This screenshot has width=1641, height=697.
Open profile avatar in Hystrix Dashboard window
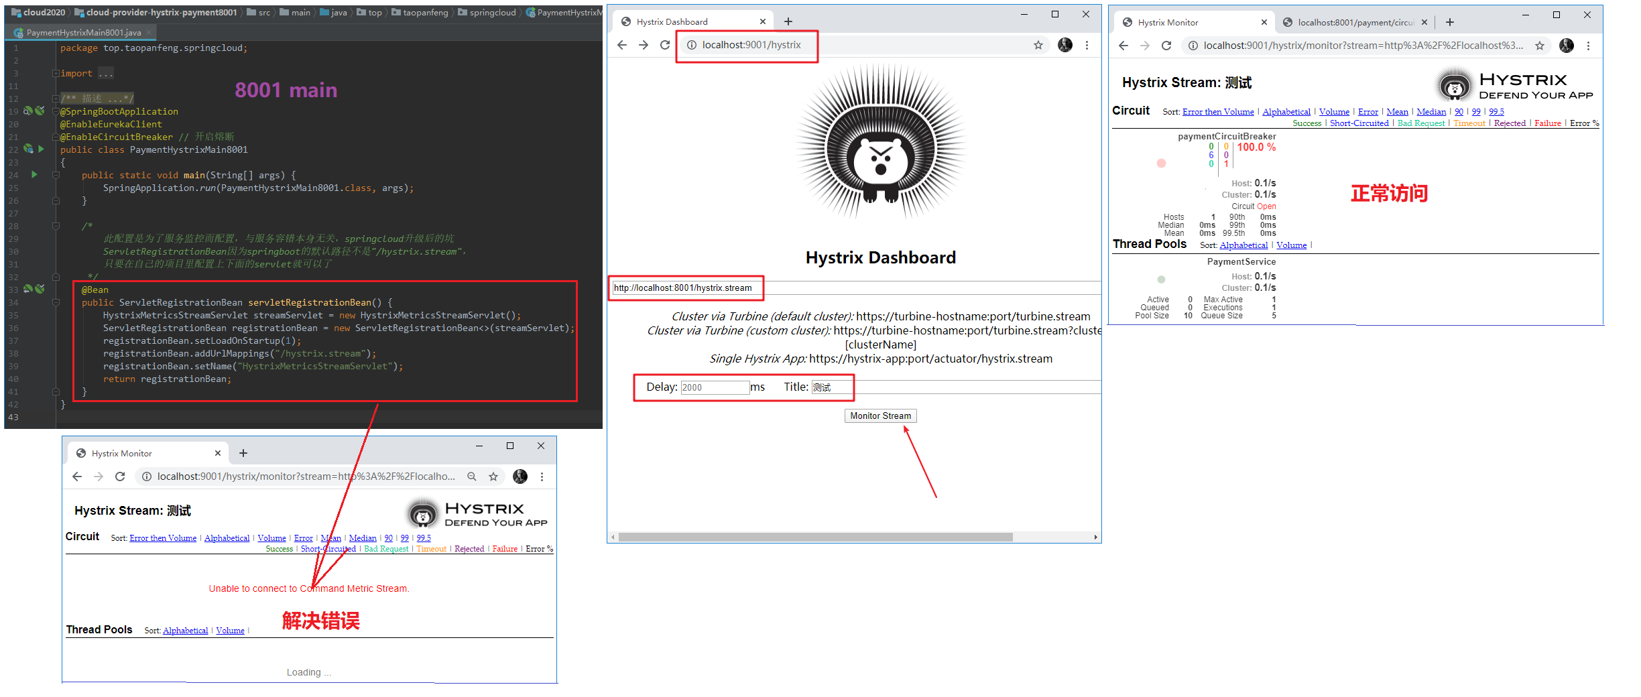click(1065, 45)
